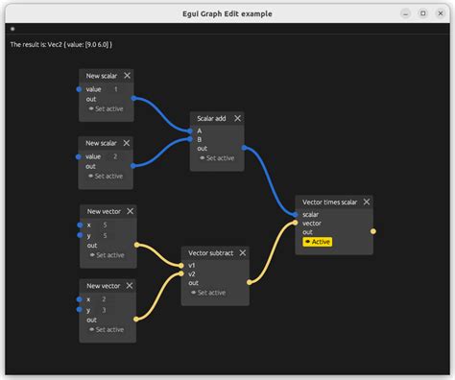This screenshot has height=380, width=455.
Task: Close the Vector times scalar node
Action: tap(367, 202)
